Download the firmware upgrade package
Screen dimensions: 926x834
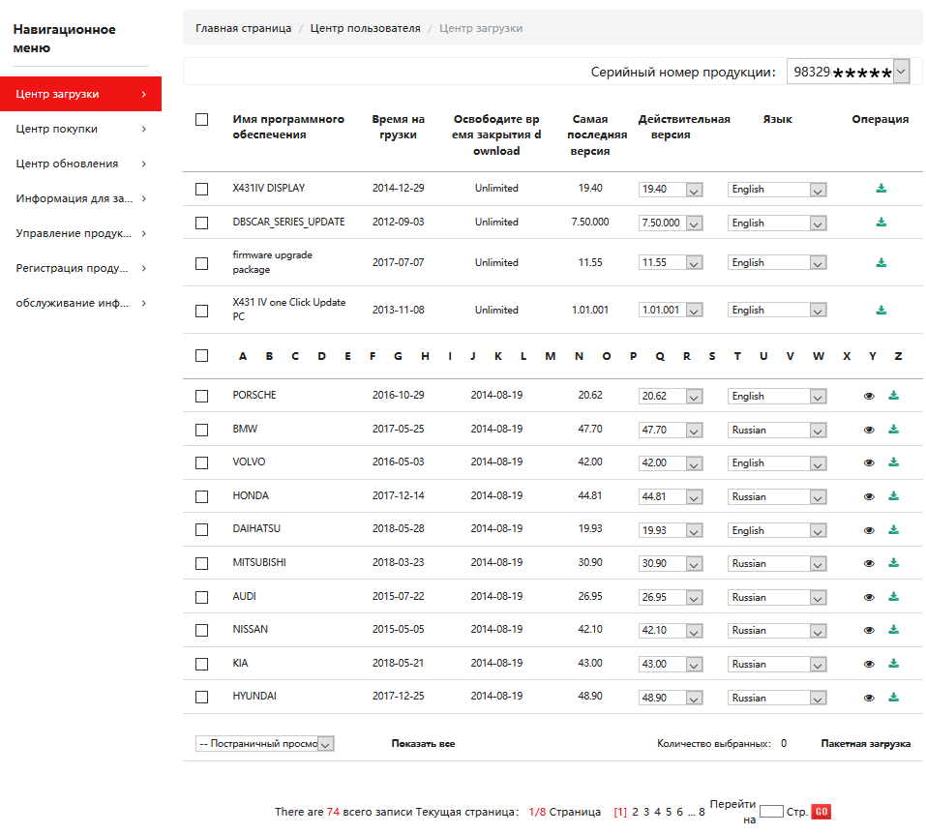(881, 262)
